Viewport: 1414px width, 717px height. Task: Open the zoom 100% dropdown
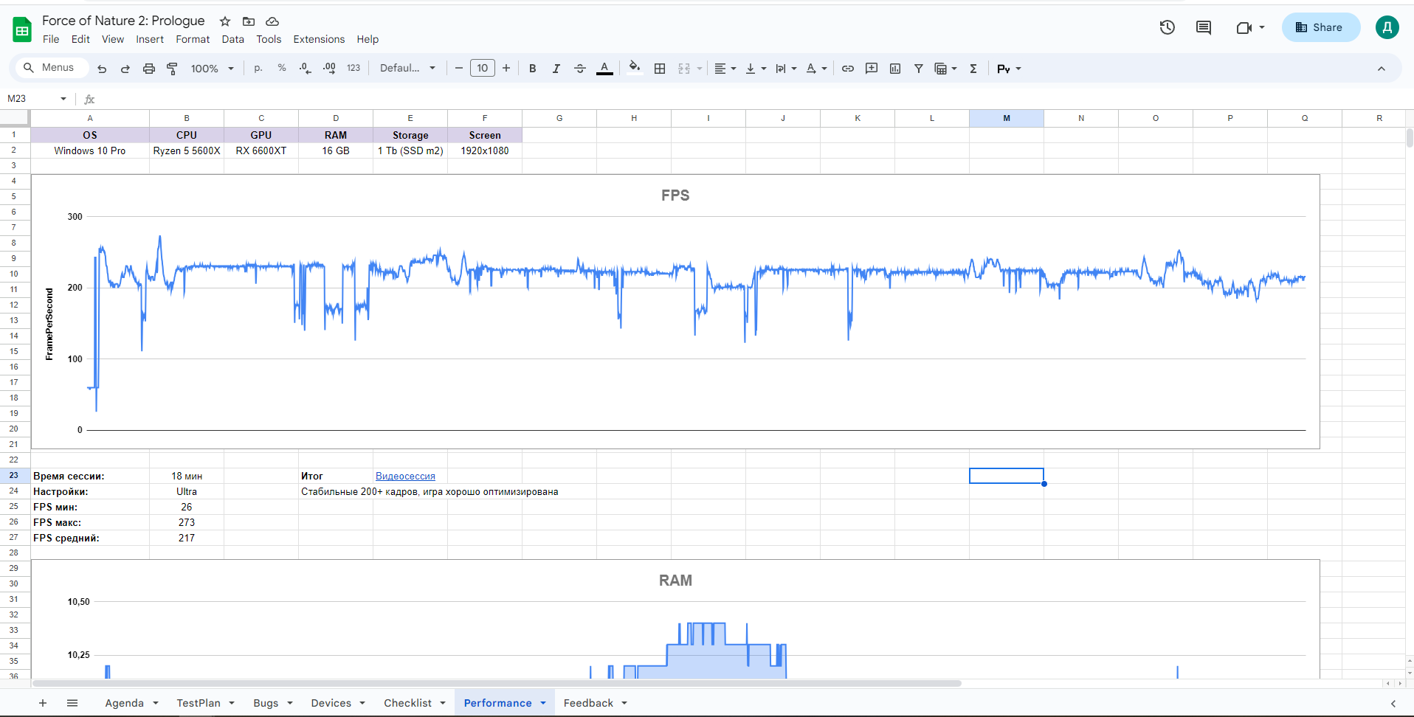[212, 69]
